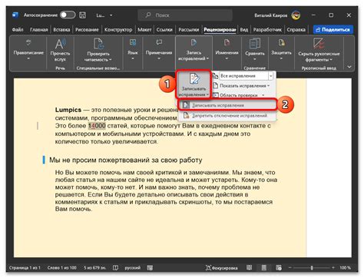Click the Записывать исправления split button icon
The height and width of the screenshot is (278, 364).
[194, 79]
